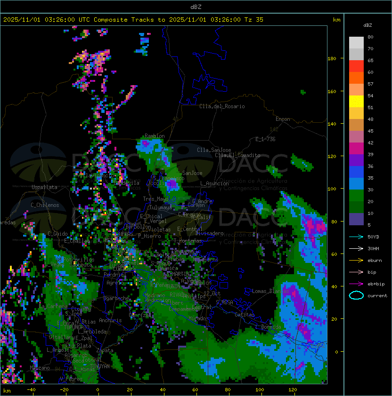Click the cyan 50YD arrow legend icon
The image size is (392, 396).
(356, 237)
